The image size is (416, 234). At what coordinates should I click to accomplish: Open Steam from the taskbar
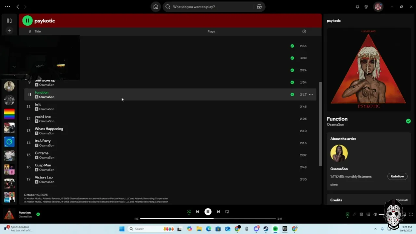coord(266,229)
